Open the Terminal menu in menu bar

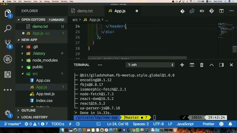pos(55,1)
